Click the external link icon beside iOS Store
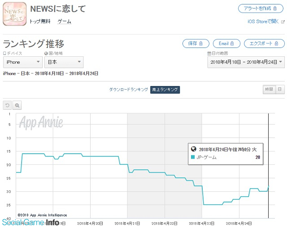The image size is (287, 228). (283, 22)
